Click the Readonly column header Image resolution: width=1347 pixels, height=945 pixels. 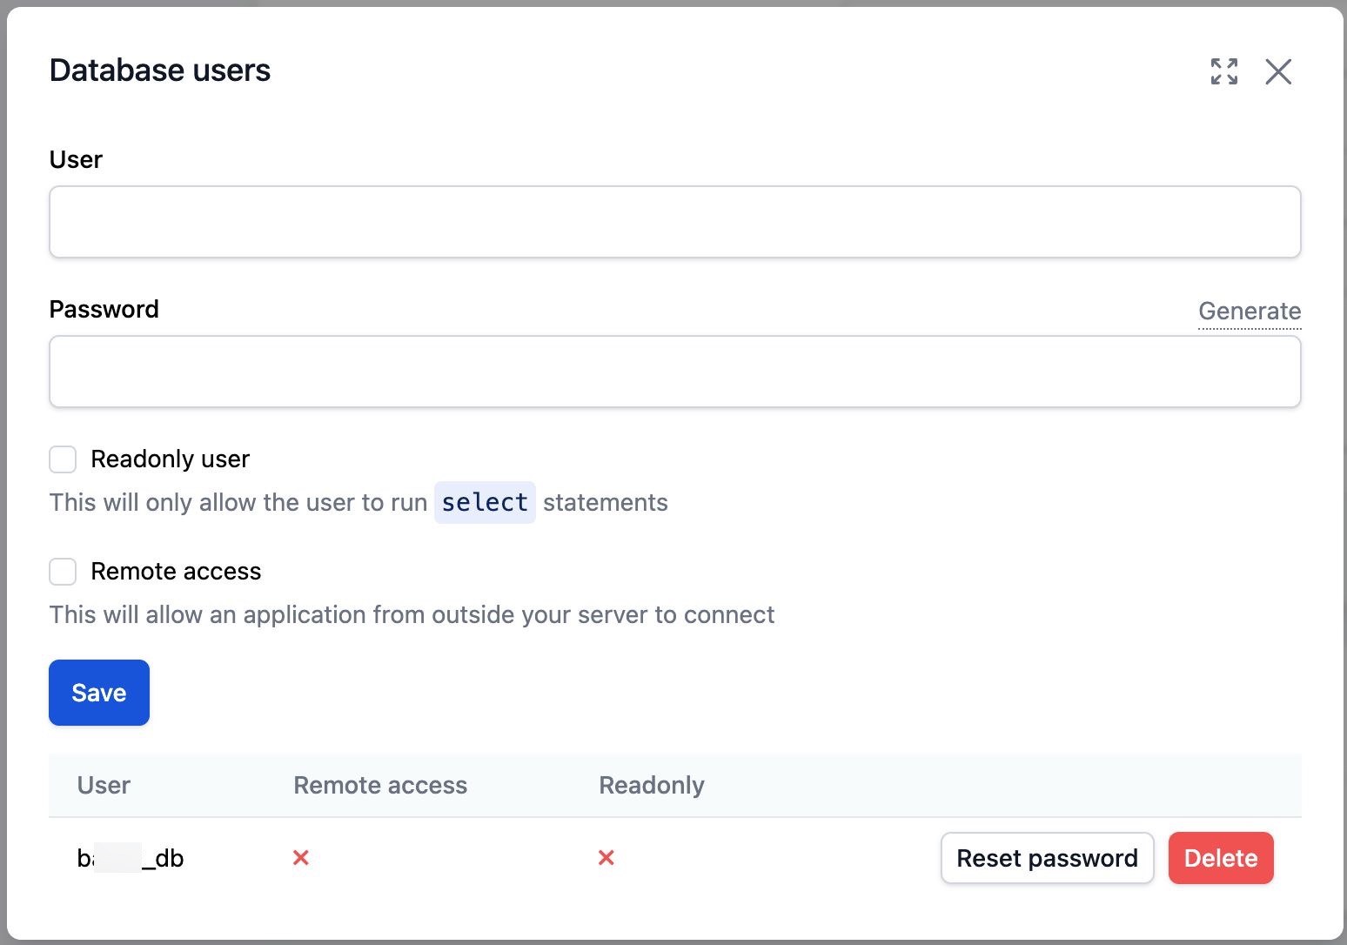click(x=651, y=785)
